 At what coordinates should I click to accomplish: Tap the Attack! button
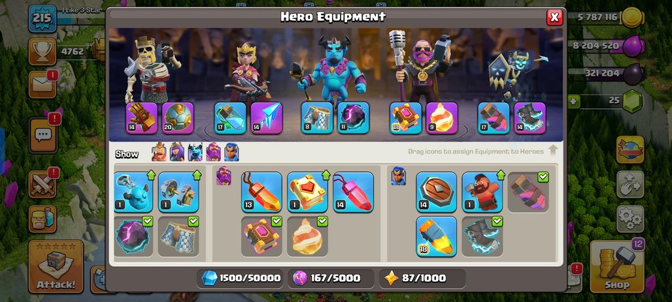point(56,267)
